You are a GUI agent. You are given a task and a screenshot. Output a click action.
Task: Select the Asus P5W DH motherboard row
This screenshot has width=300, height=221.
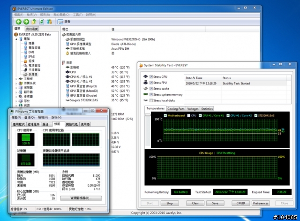pyautogui.click(x=97, y=49)
